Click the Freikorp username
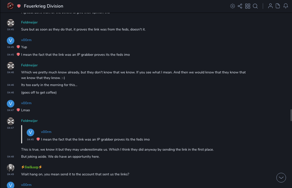The width and height of the screenshot is (292, 188). point(31,167)
